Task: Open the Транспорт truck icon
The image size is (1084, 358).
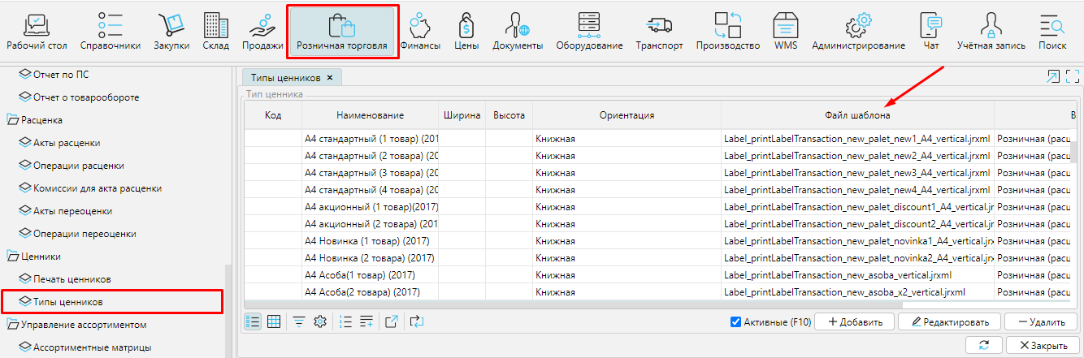Action: coord(659,31)
